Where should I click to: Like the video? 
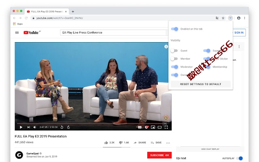109,143
